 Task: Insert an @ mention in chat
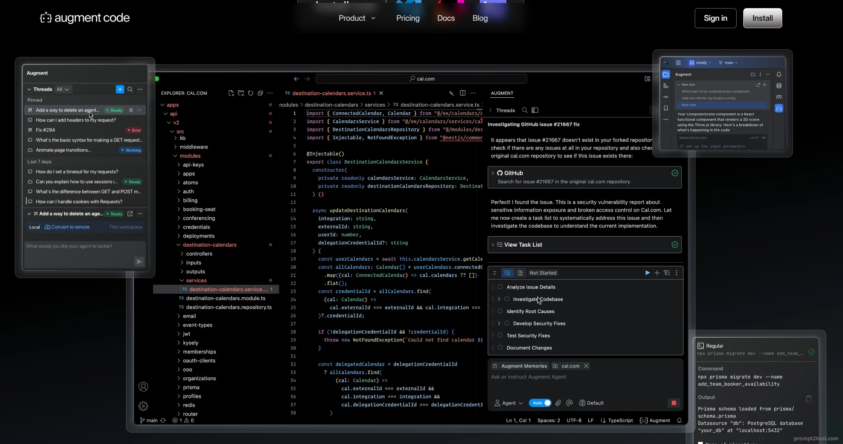569,403
